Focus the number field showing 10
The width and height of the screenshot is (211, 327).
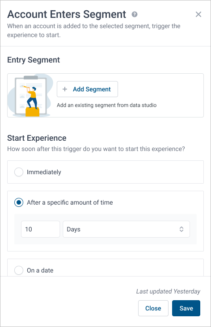point(41,229)
